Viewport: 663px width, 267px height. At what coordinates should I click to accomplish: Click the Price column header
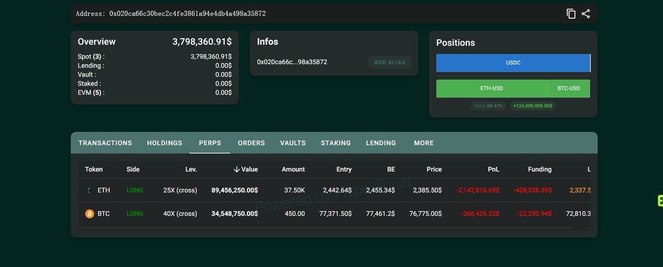click(434, 169)
